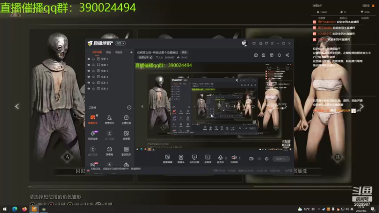Open the 弹幕秀 tool

tap(109, 151)
